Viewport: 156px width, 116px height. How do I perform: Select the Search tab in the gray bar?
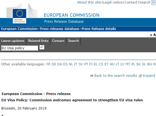pos(74,41)
